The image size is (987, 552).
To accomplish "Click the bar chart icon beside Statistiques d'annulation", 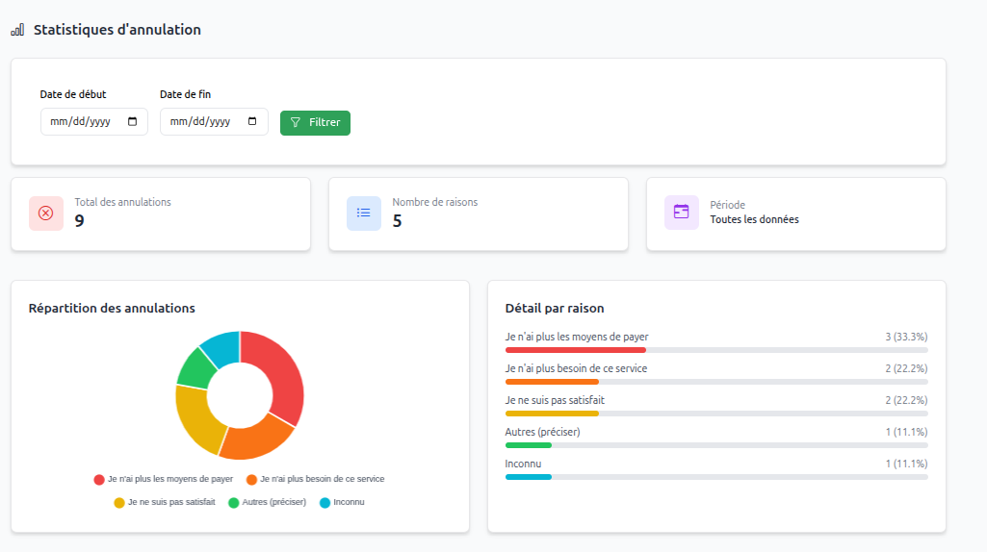I will click(17, 30).
